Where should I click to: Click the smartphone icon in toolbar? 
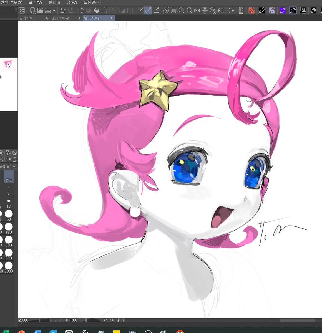coord(241,11)
